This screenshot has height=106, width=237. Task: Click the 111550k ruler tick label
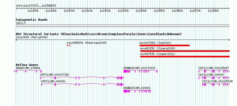click(x=159, y=11)
